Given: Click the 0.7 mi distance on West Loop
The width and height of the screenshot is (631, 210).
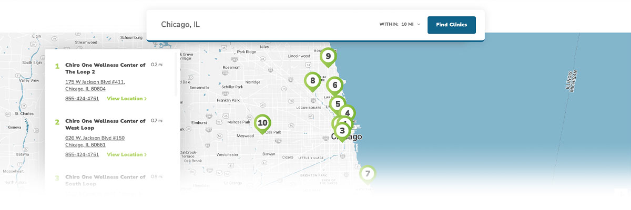Looking at the screenshot, I should pyautogui.click(x=157, y=121).
